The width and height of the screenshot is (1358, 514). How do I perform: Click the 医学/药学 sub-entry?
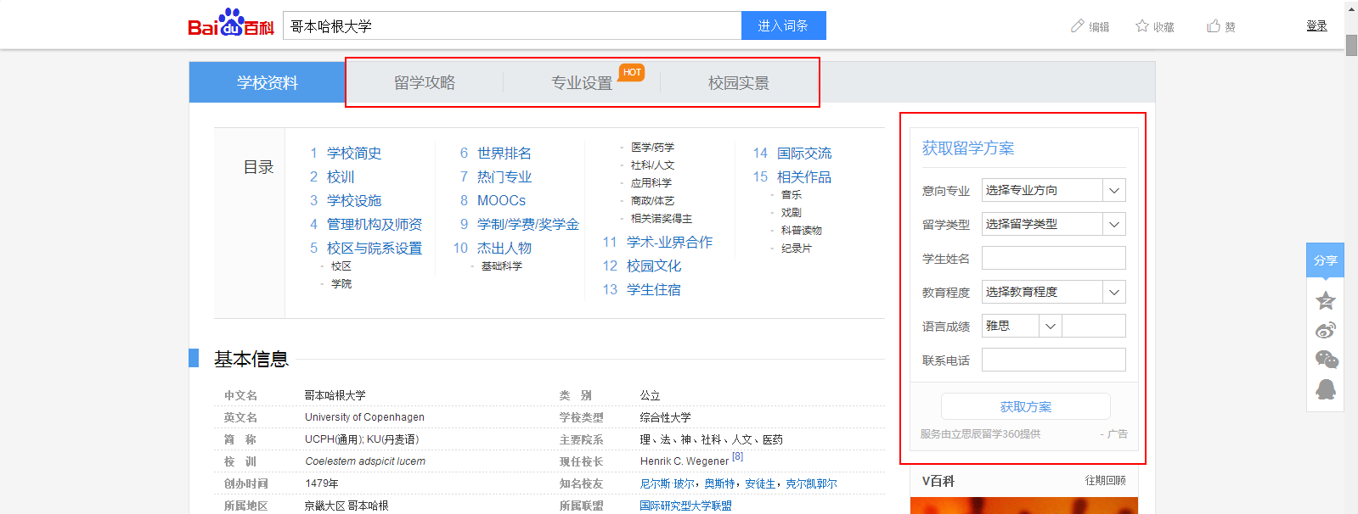[652, 148]
